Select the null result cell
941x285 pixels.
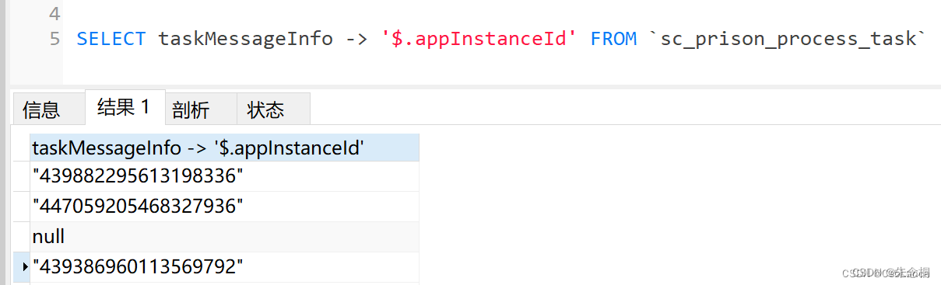224,237
